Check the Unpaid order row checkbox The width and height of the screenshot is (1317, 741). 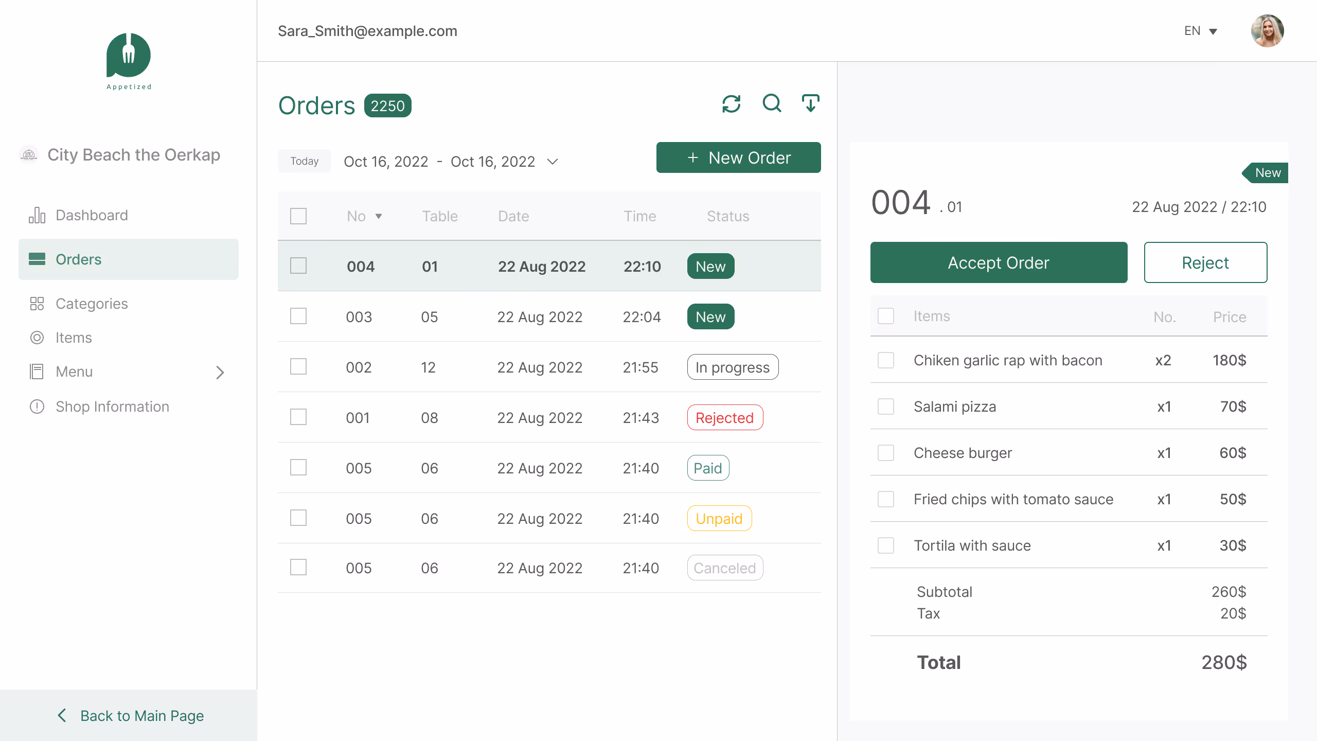tap(298, 518)
